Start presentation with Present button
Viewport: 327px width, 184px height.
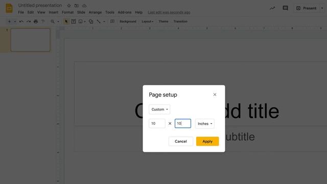[307, 8]
